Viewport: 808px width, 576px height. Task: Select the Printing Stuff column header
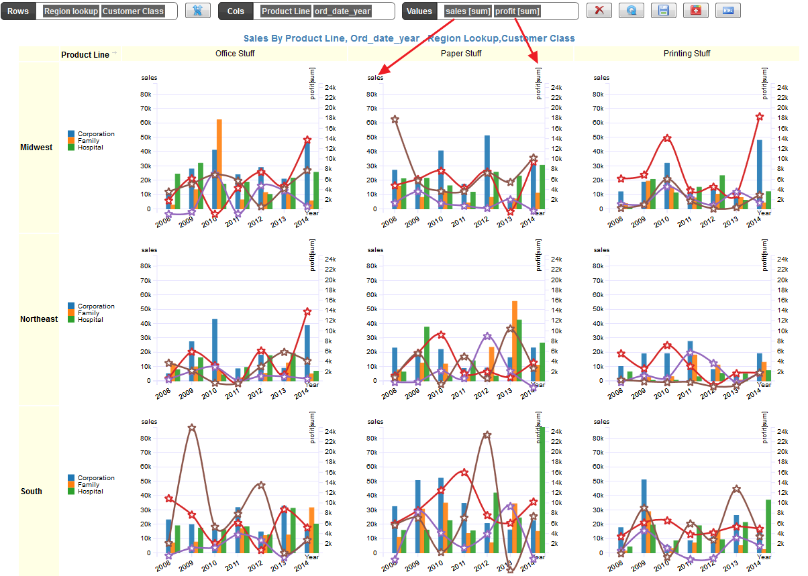(687, 54)
